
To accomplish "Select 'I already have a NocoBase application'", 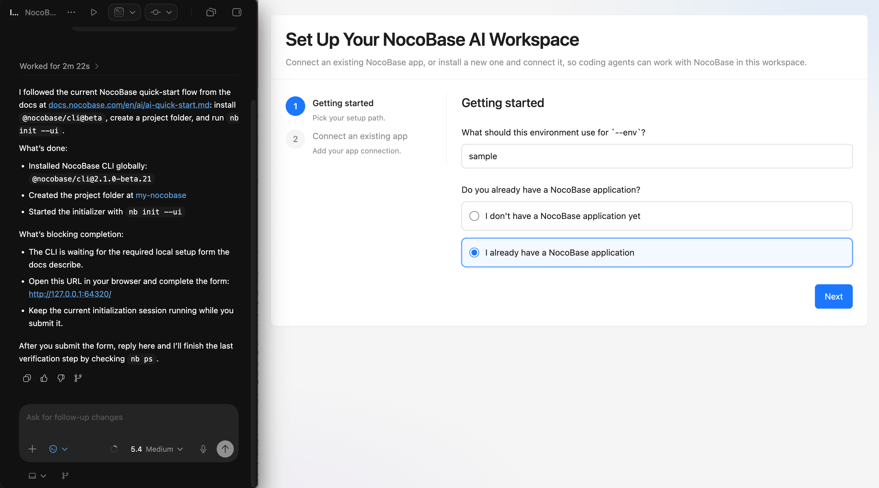I will [474, 253].
